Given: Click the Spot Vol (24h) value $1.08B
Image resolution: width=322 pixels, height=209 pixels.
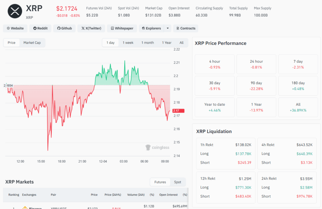Looking at the screenshot, I should click(124, 15).
